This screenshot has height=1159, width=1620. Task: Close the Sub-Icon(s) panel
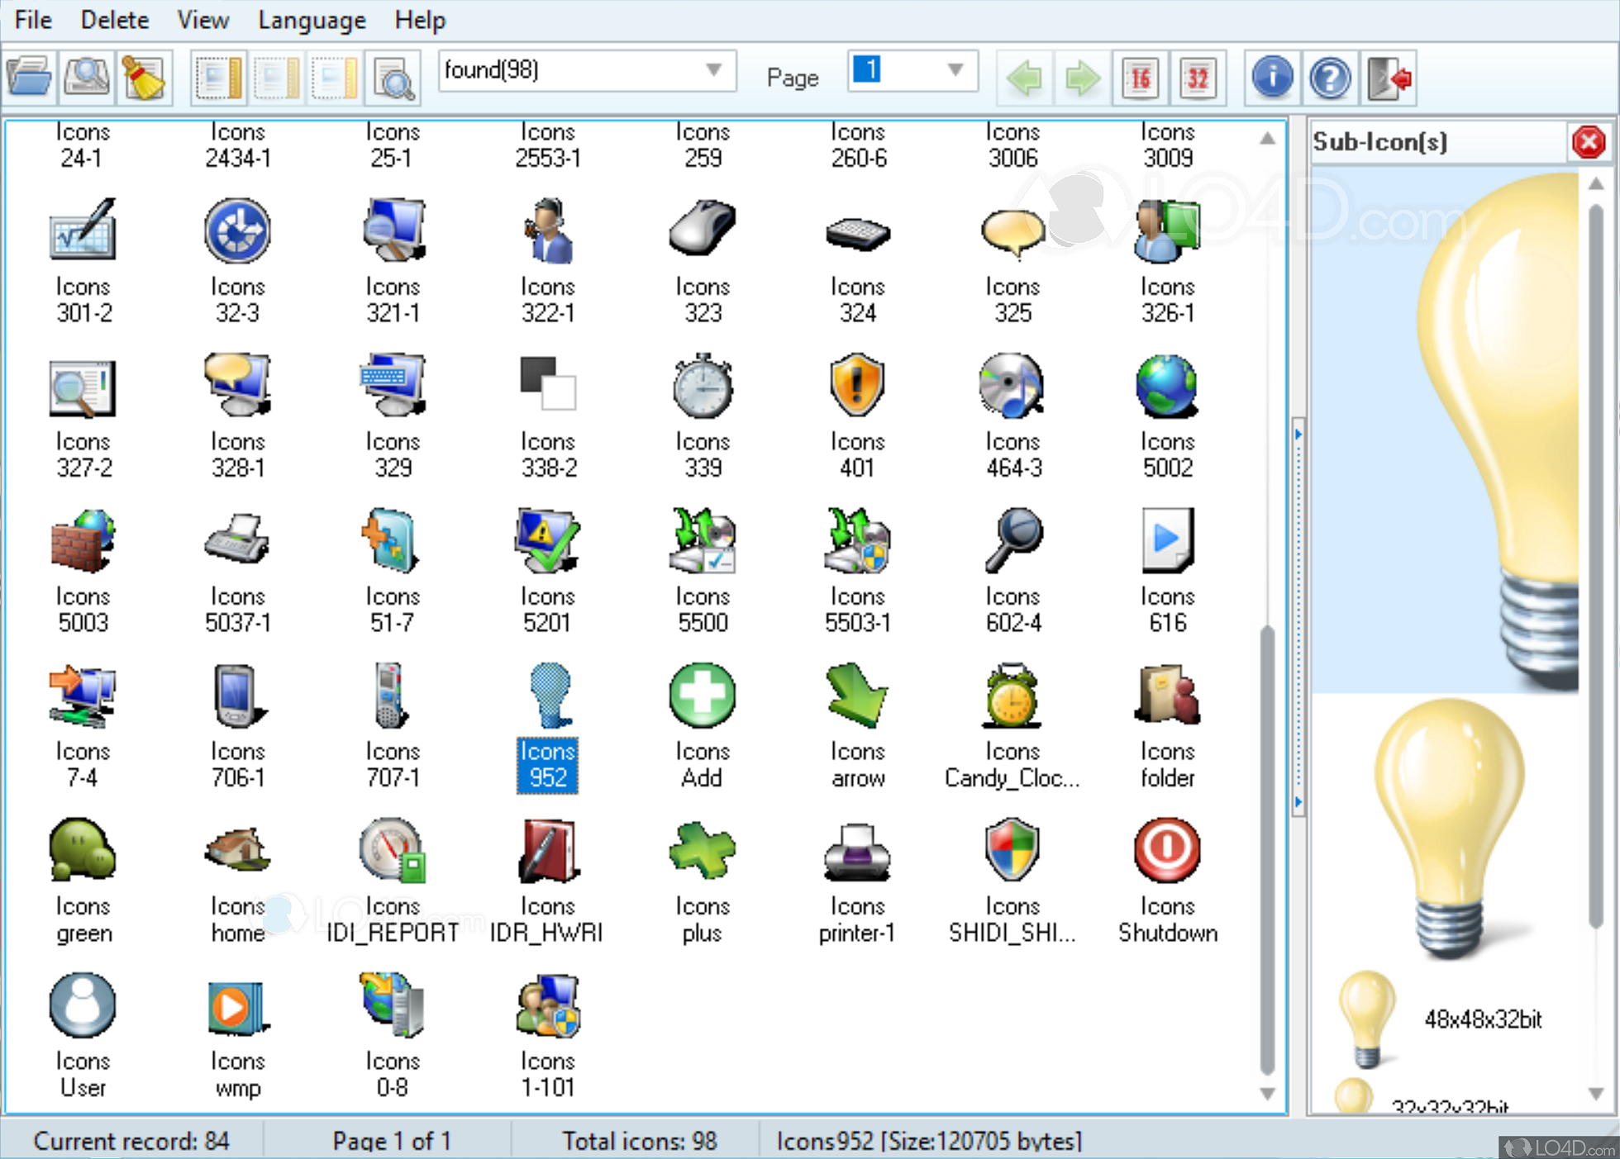(x=1588, y=142)
